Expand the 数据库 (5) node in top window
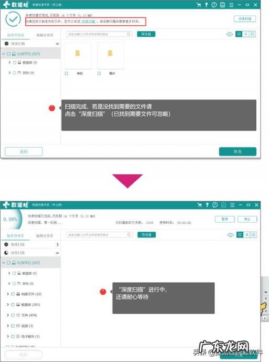 [9, 63]
